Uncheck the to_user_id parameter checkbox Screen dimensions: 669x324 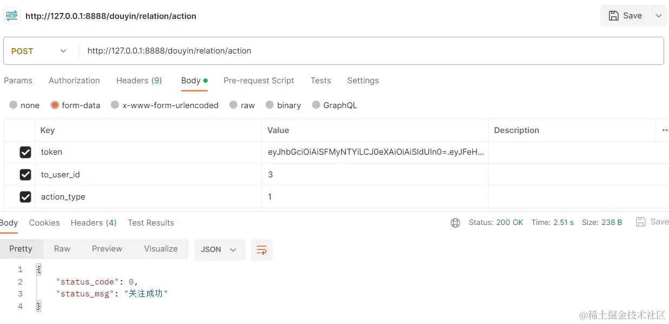point(25,175)
